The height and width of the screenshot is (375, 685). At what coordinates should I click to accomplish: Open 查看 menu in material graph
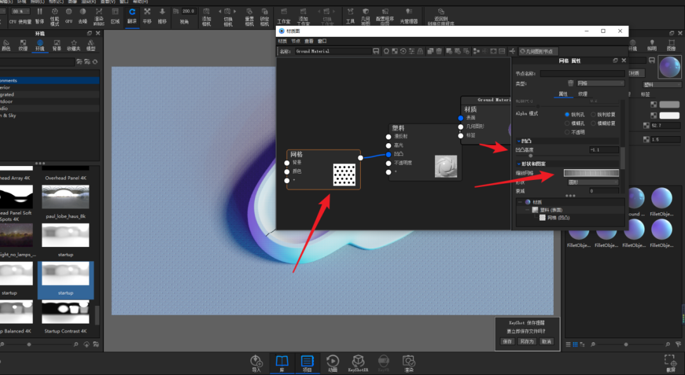(309, 41)
